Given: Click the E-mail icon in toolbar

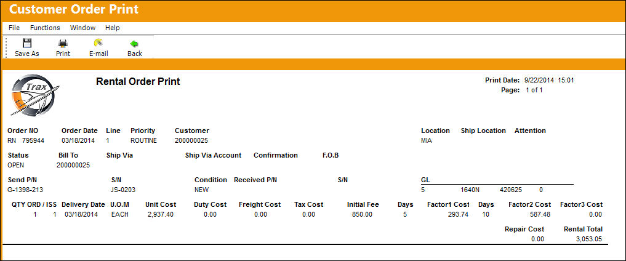Looking at the screenshot, I should (98, 43).
